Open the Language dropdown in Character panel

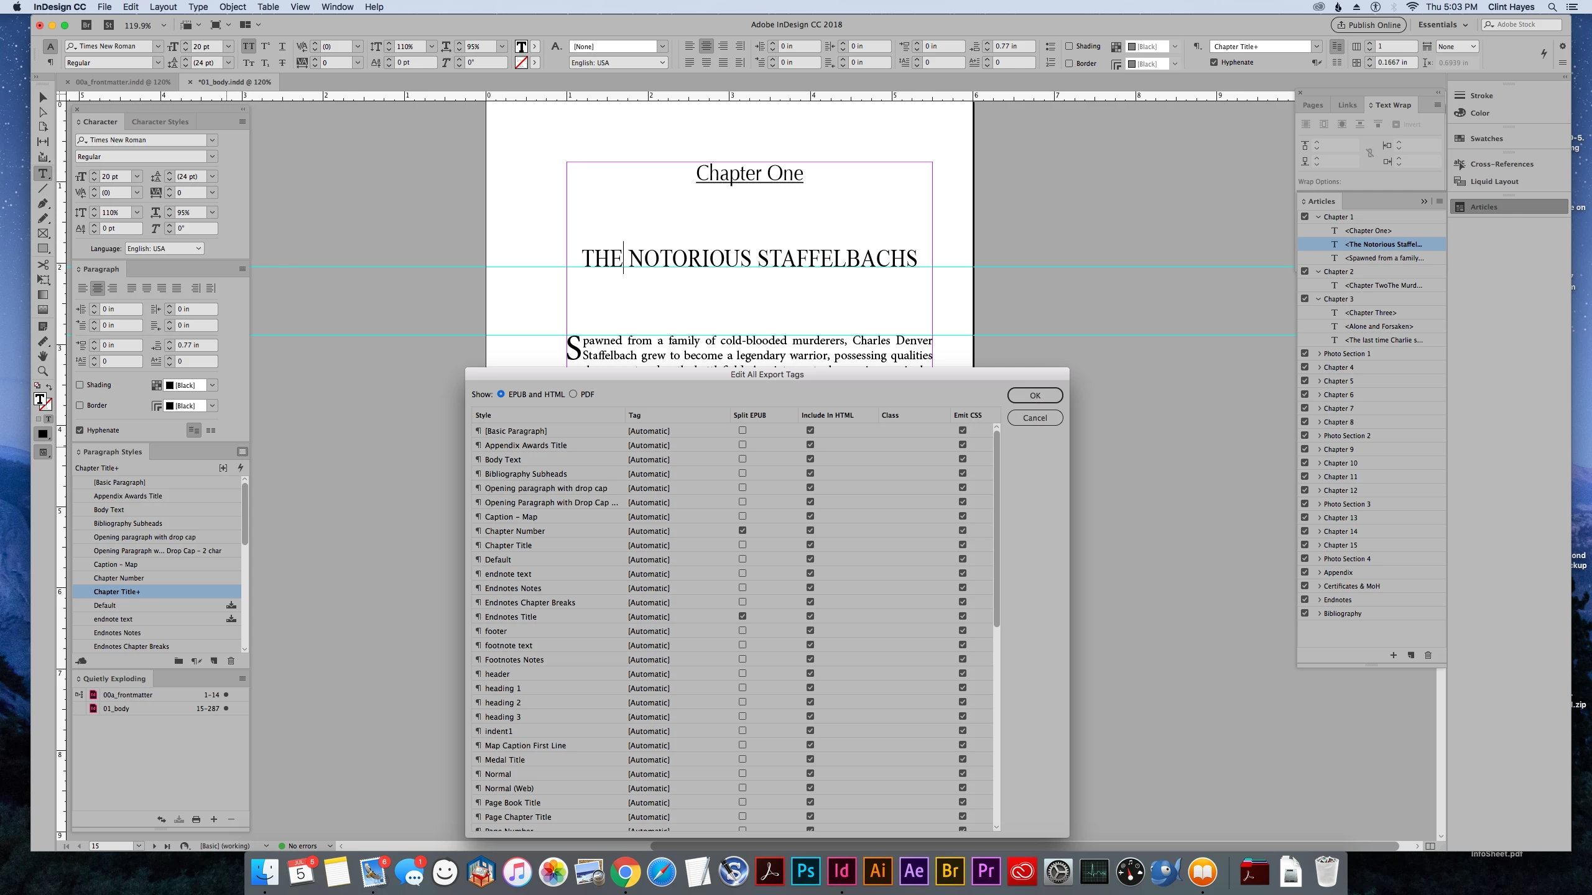pyautogui.click(x=164, y=249)
